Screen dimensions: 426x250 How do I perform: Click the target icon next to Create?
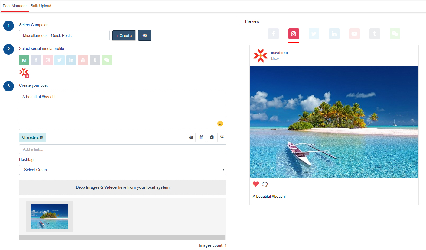point(145,35)
